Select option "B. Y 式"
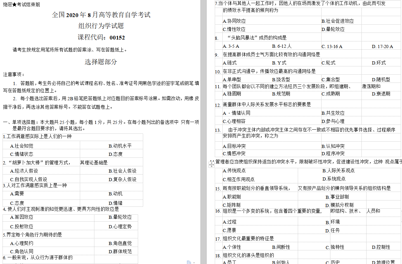Image resolution: width=402 pixels, height=264 pixels. coord(279,63)
